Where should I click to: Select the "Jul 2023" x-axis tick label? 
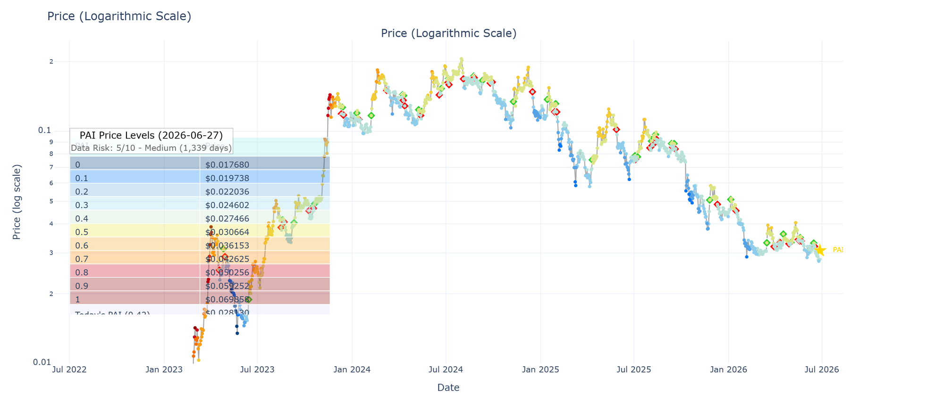(x=257, y=370)
